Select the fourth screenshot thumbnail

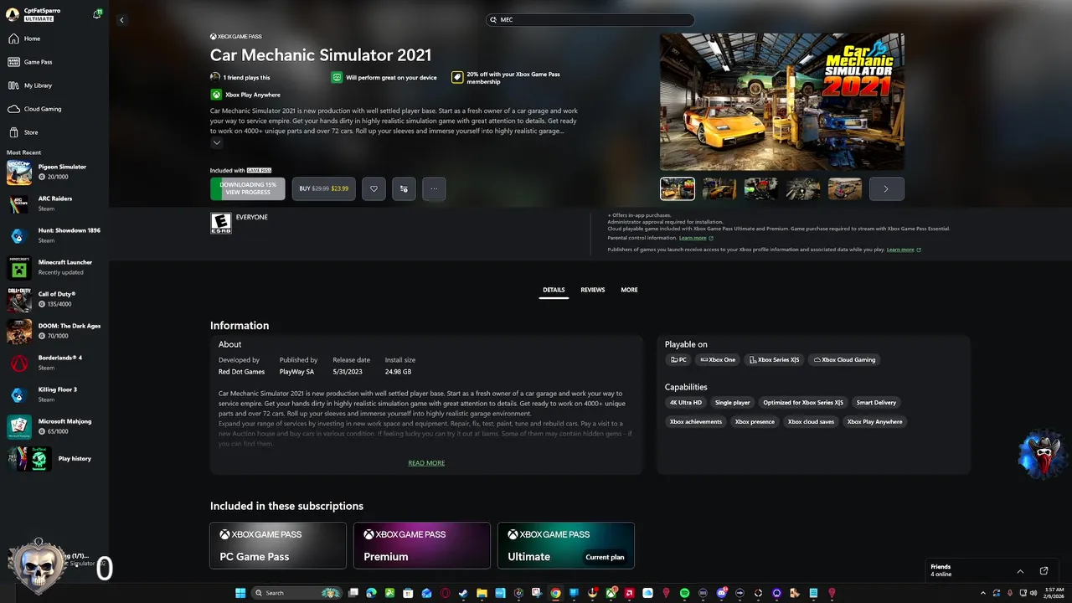coord(803,188)
